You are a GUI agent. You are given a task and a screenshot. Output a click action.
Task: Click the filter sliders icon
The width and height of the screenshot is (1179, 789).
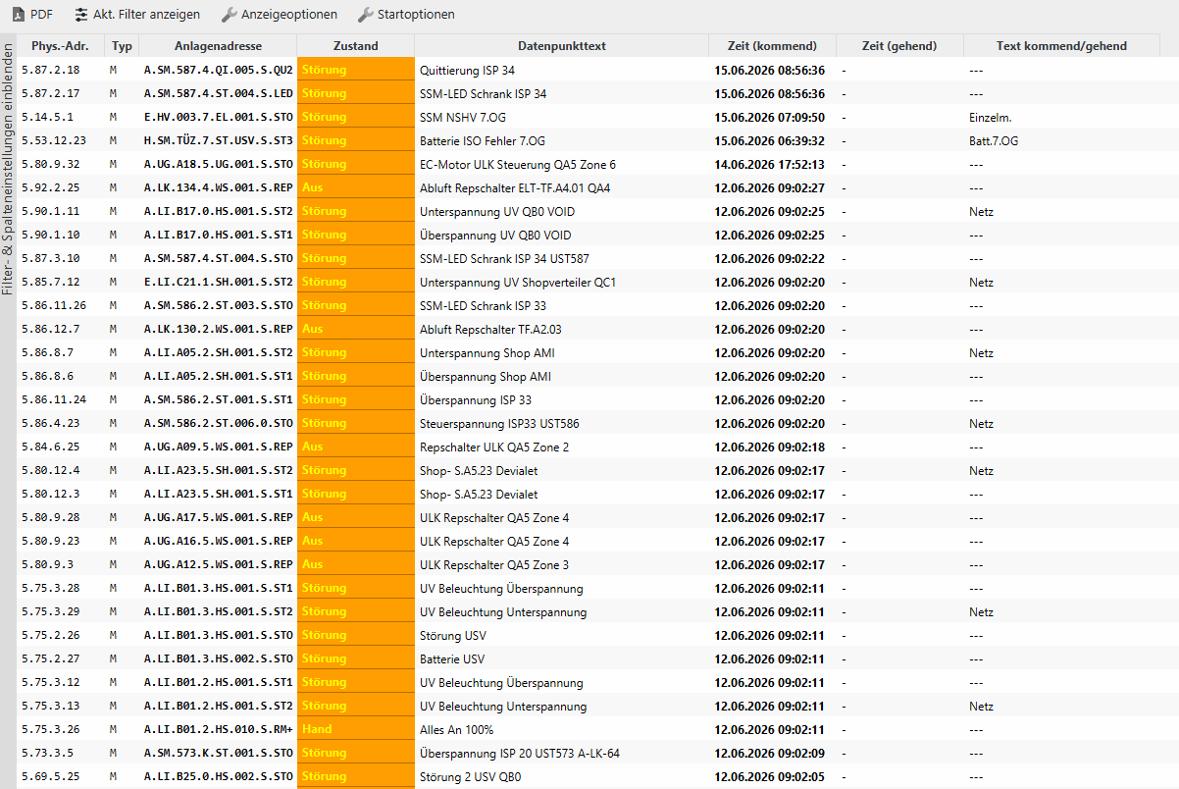(x=81, y=15)
